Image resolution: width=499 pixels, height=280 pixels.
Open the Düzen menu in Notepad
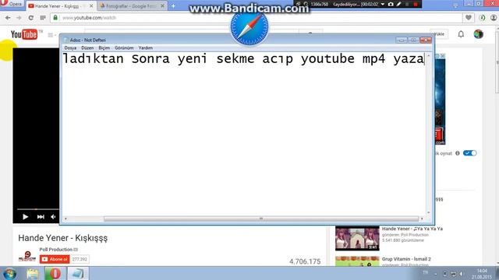(x=87, y=48)
